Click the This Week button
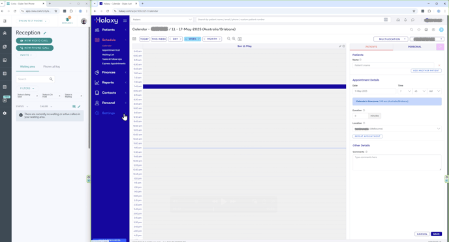The width and height of the screenshot is (449, 242). pyautogui.click(x=159, y=39)
